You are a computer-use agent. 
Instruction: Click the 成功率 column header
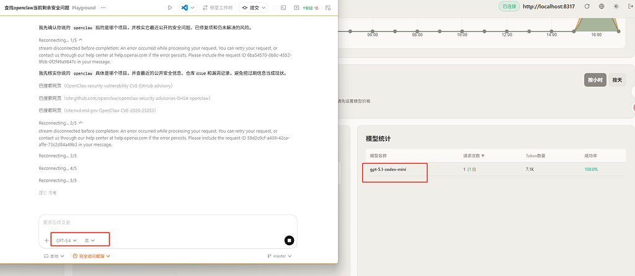tap(590, 156)
